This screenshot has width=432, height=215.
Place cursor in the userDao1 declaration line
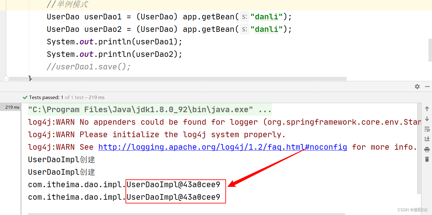[169, 17]
